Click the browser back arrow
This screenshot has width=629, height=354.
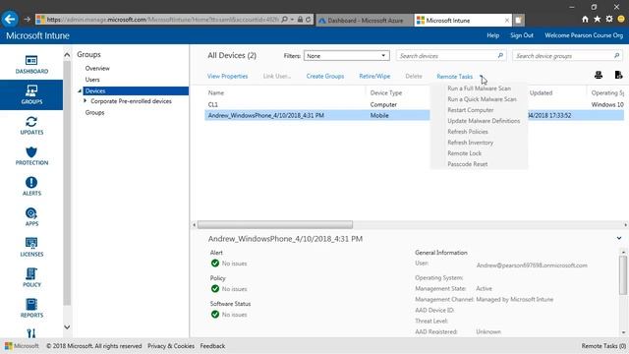pos(10,19)
